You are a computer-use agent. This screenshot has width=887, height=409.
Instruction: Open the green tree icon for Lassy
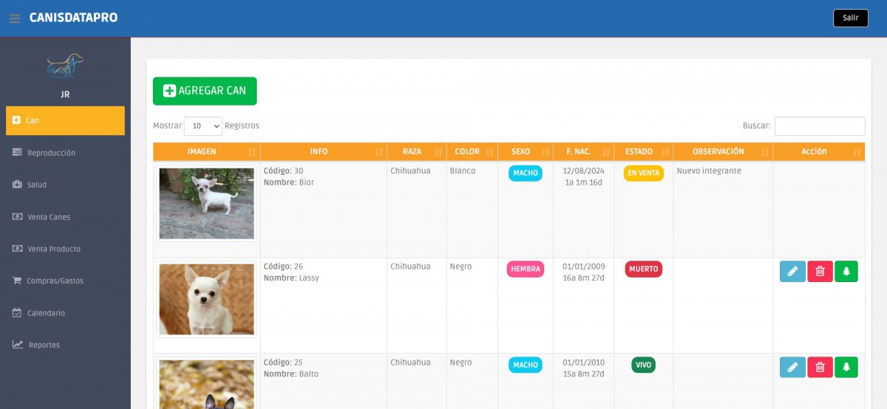pos(846,272)
